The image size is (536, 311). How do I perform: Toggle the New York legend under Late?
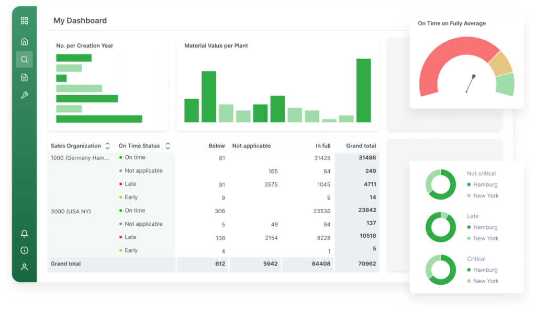click(x=484, y=238)
